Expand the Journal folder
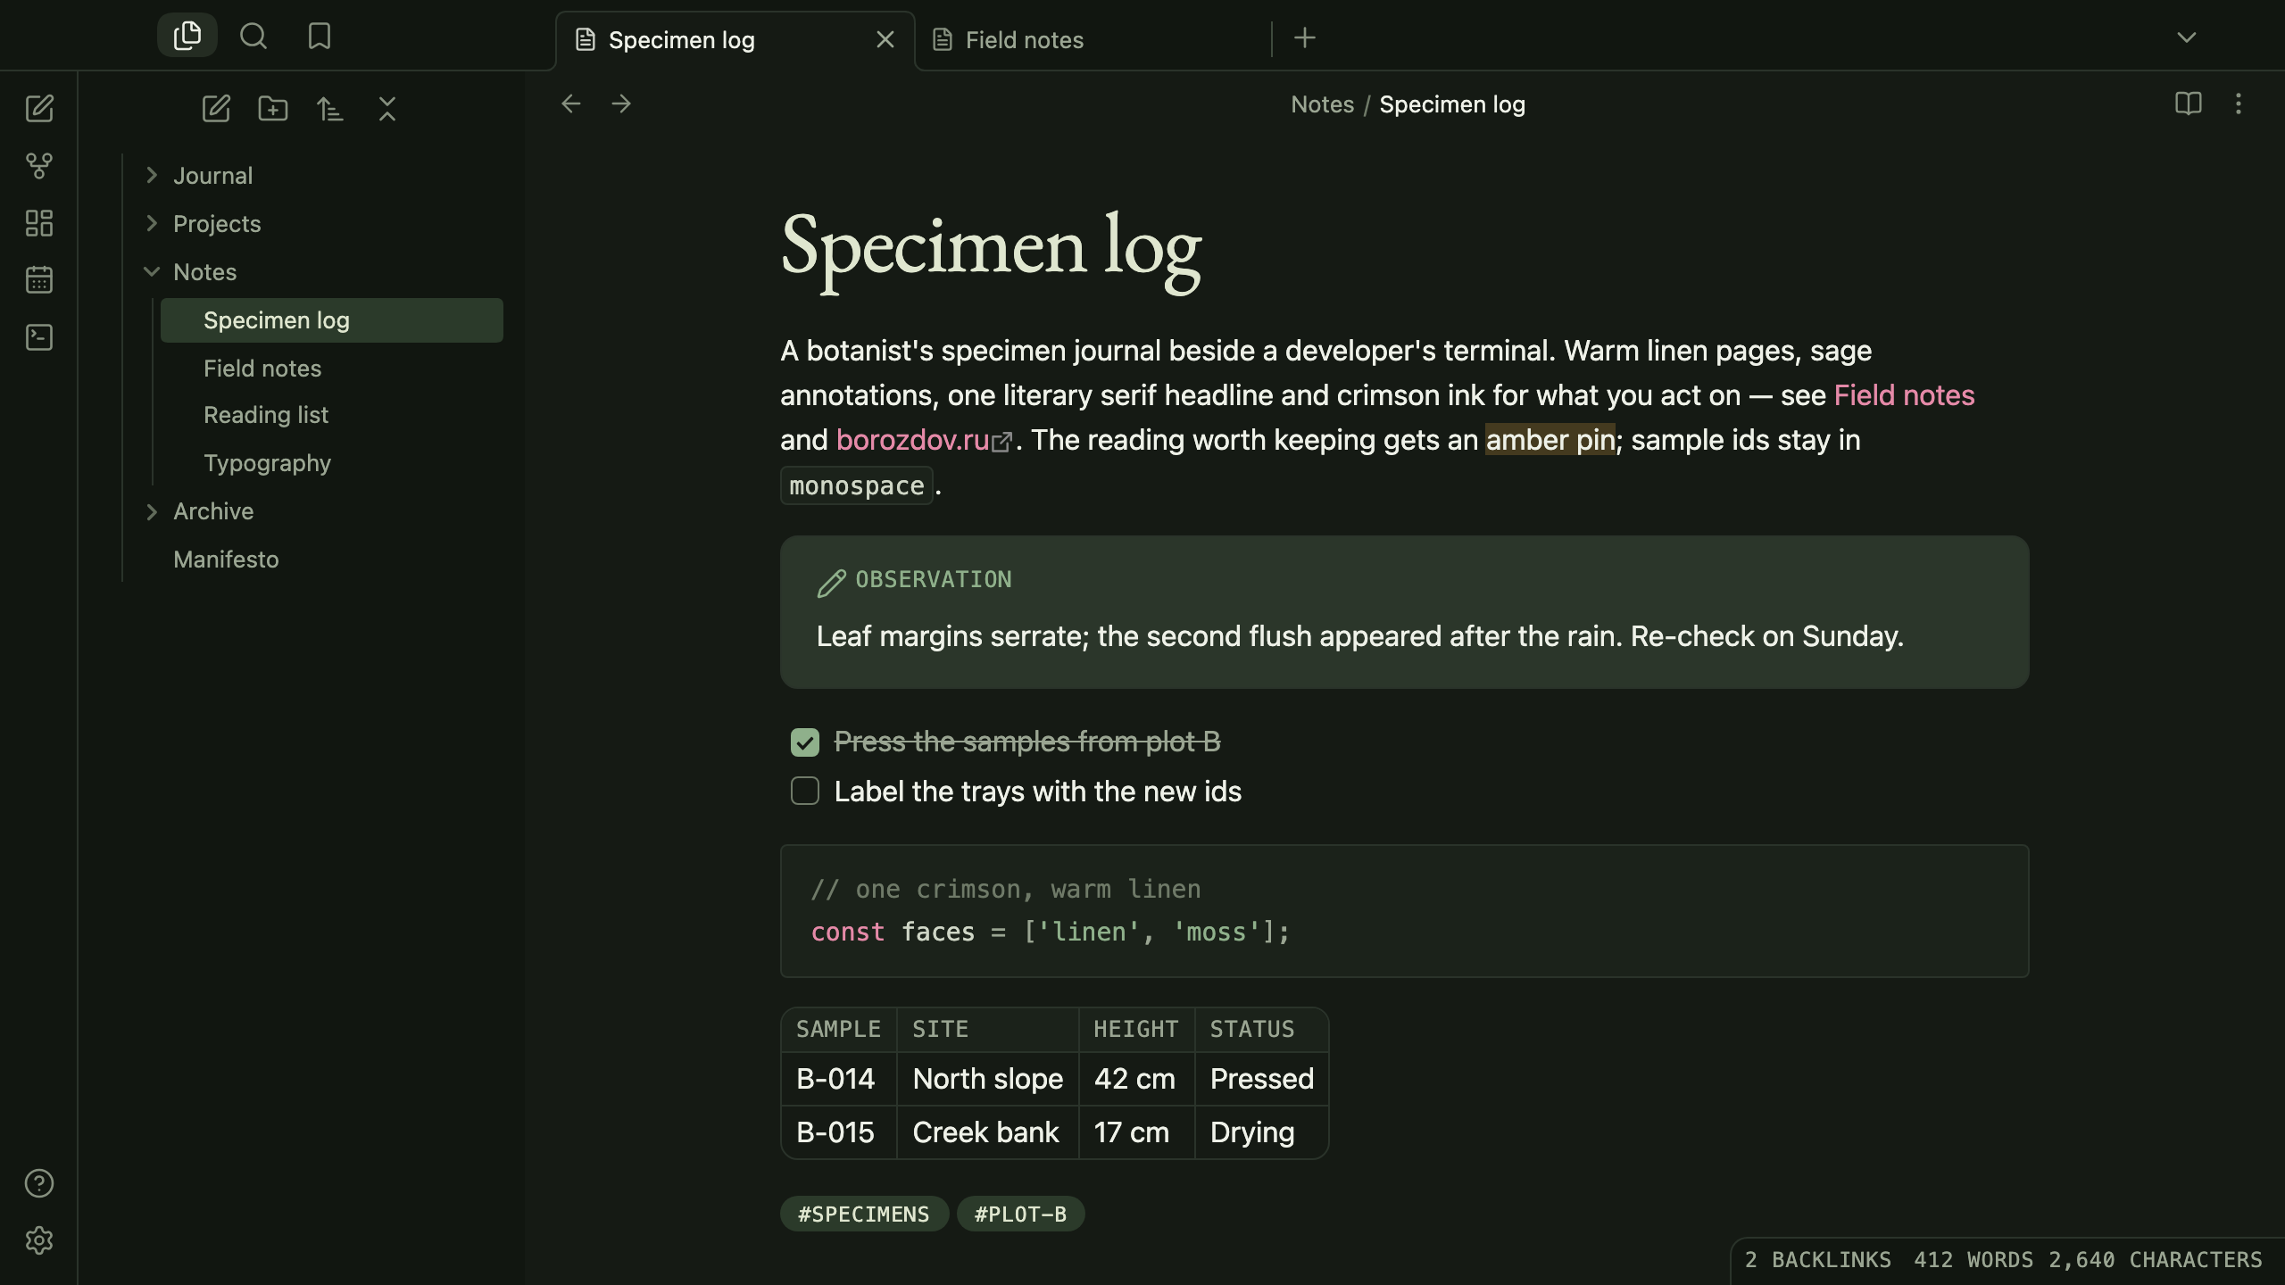Screen dimensions: 2285x1285 tap(152, 175)
